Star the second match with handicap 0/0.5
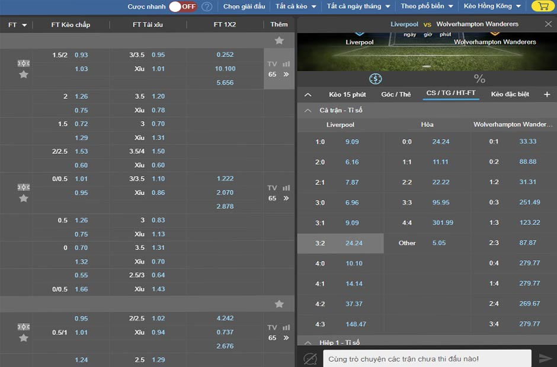Screen dimensions: 557x367 click(24, 198)
